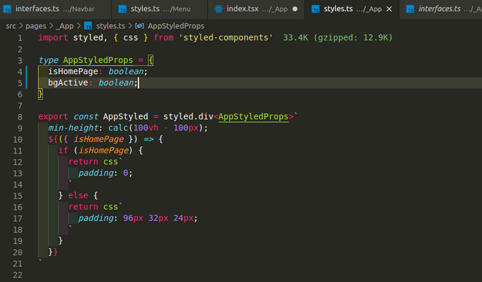Click the opening brace on line 3
Image resolution: width=482 pixels, height=282 pixels.
[150, 61]
